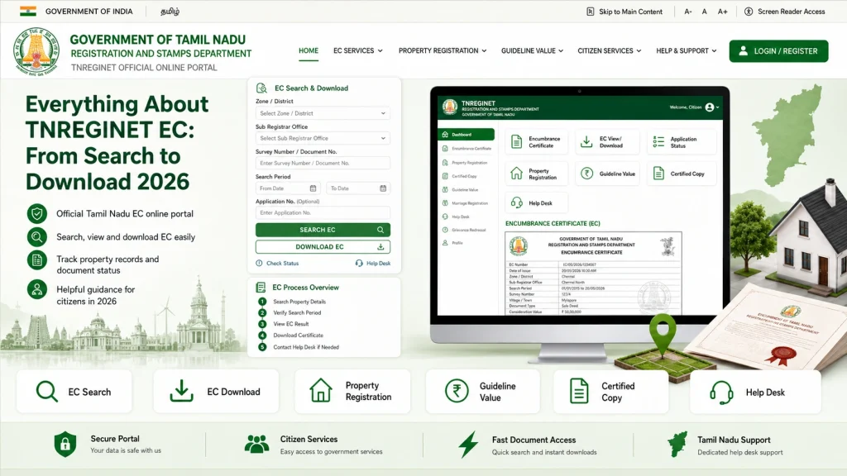The image size is (847, 476).
Task: Click "Download Certificate" step text
Action: [x=298, y=336]
